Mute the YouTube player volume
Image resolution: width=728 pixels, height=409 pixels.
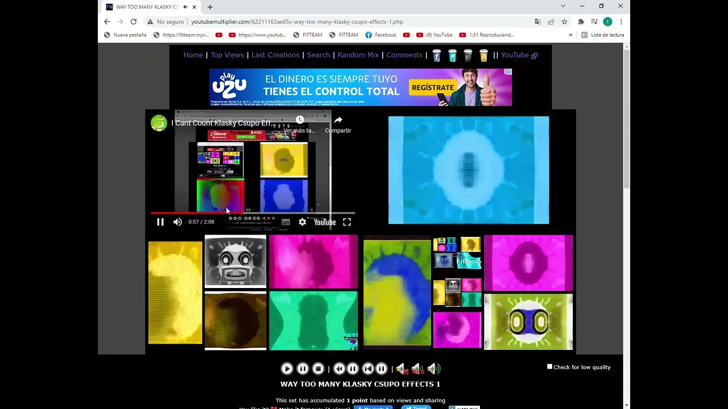177,222
